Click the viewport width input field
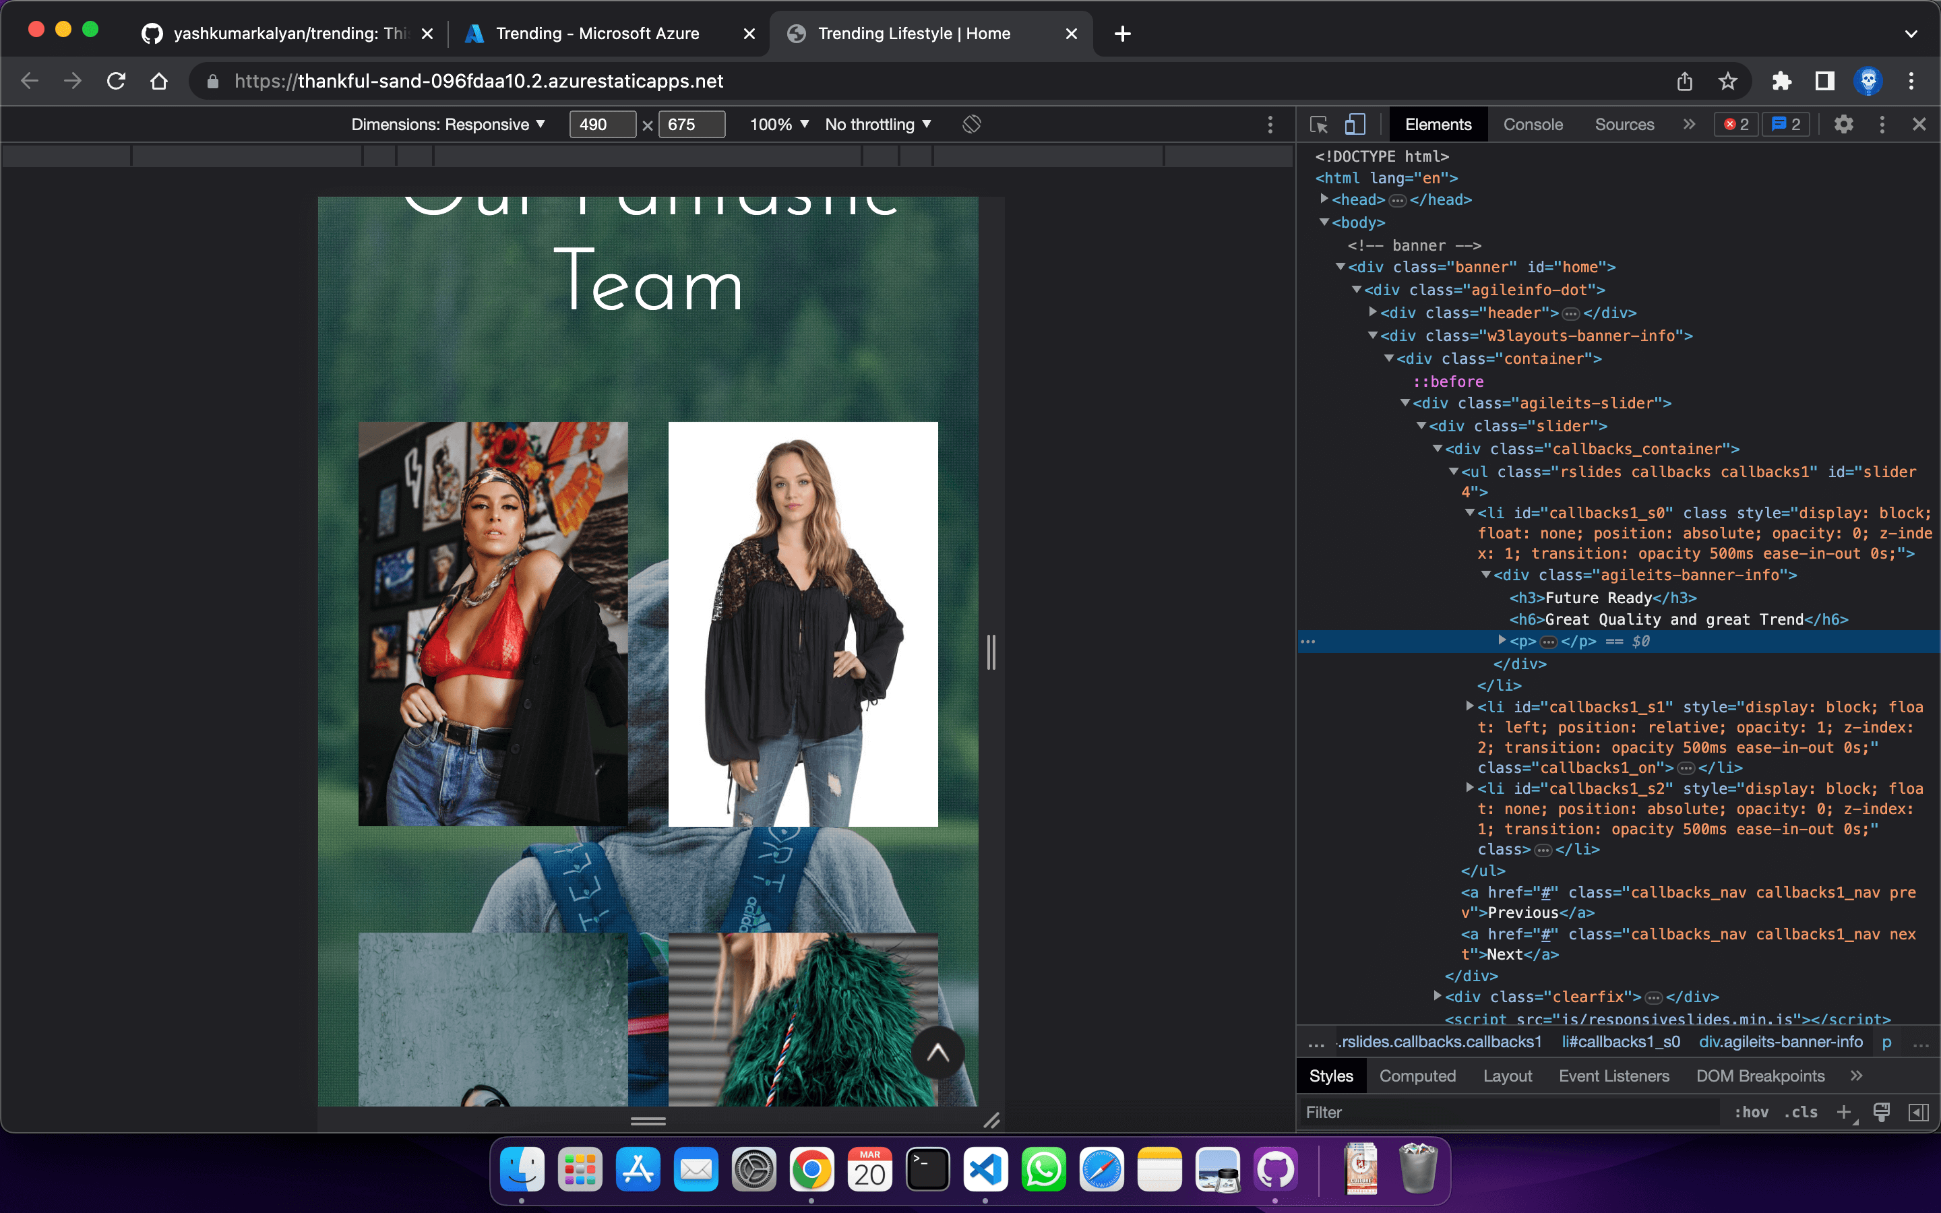Image resolution: width=1941 pixels, height=1213 pixels. pyautogui.click(x=602, y=125)
